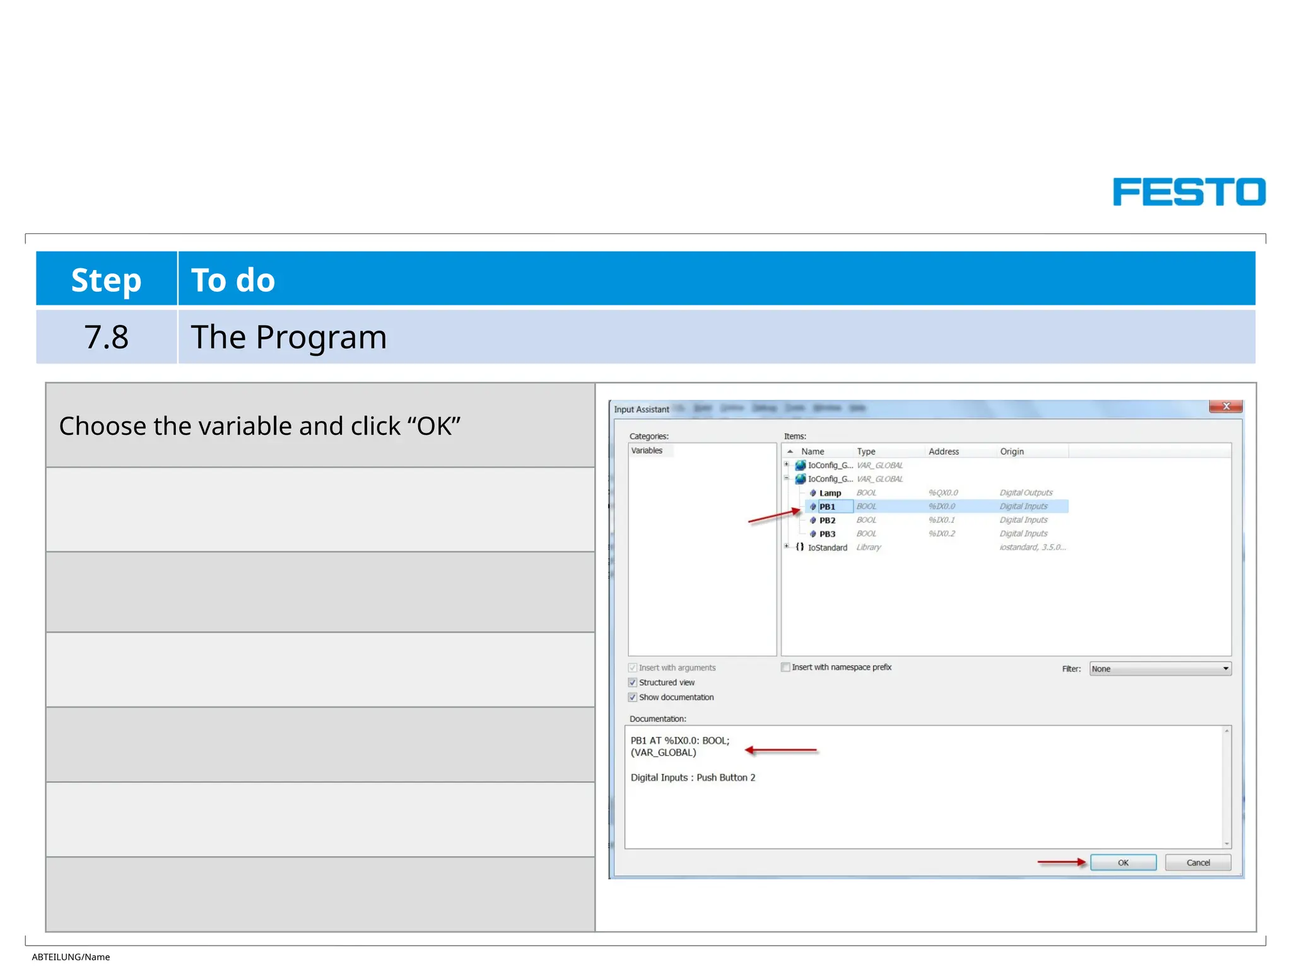
Task: Click the %QX0.0 address cell
Action: click(943, 493)
